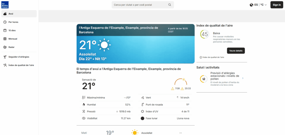The width and height of the screenshot is (285, 135).
Task: Click the 52% humidity value
Action: point(128,105)
